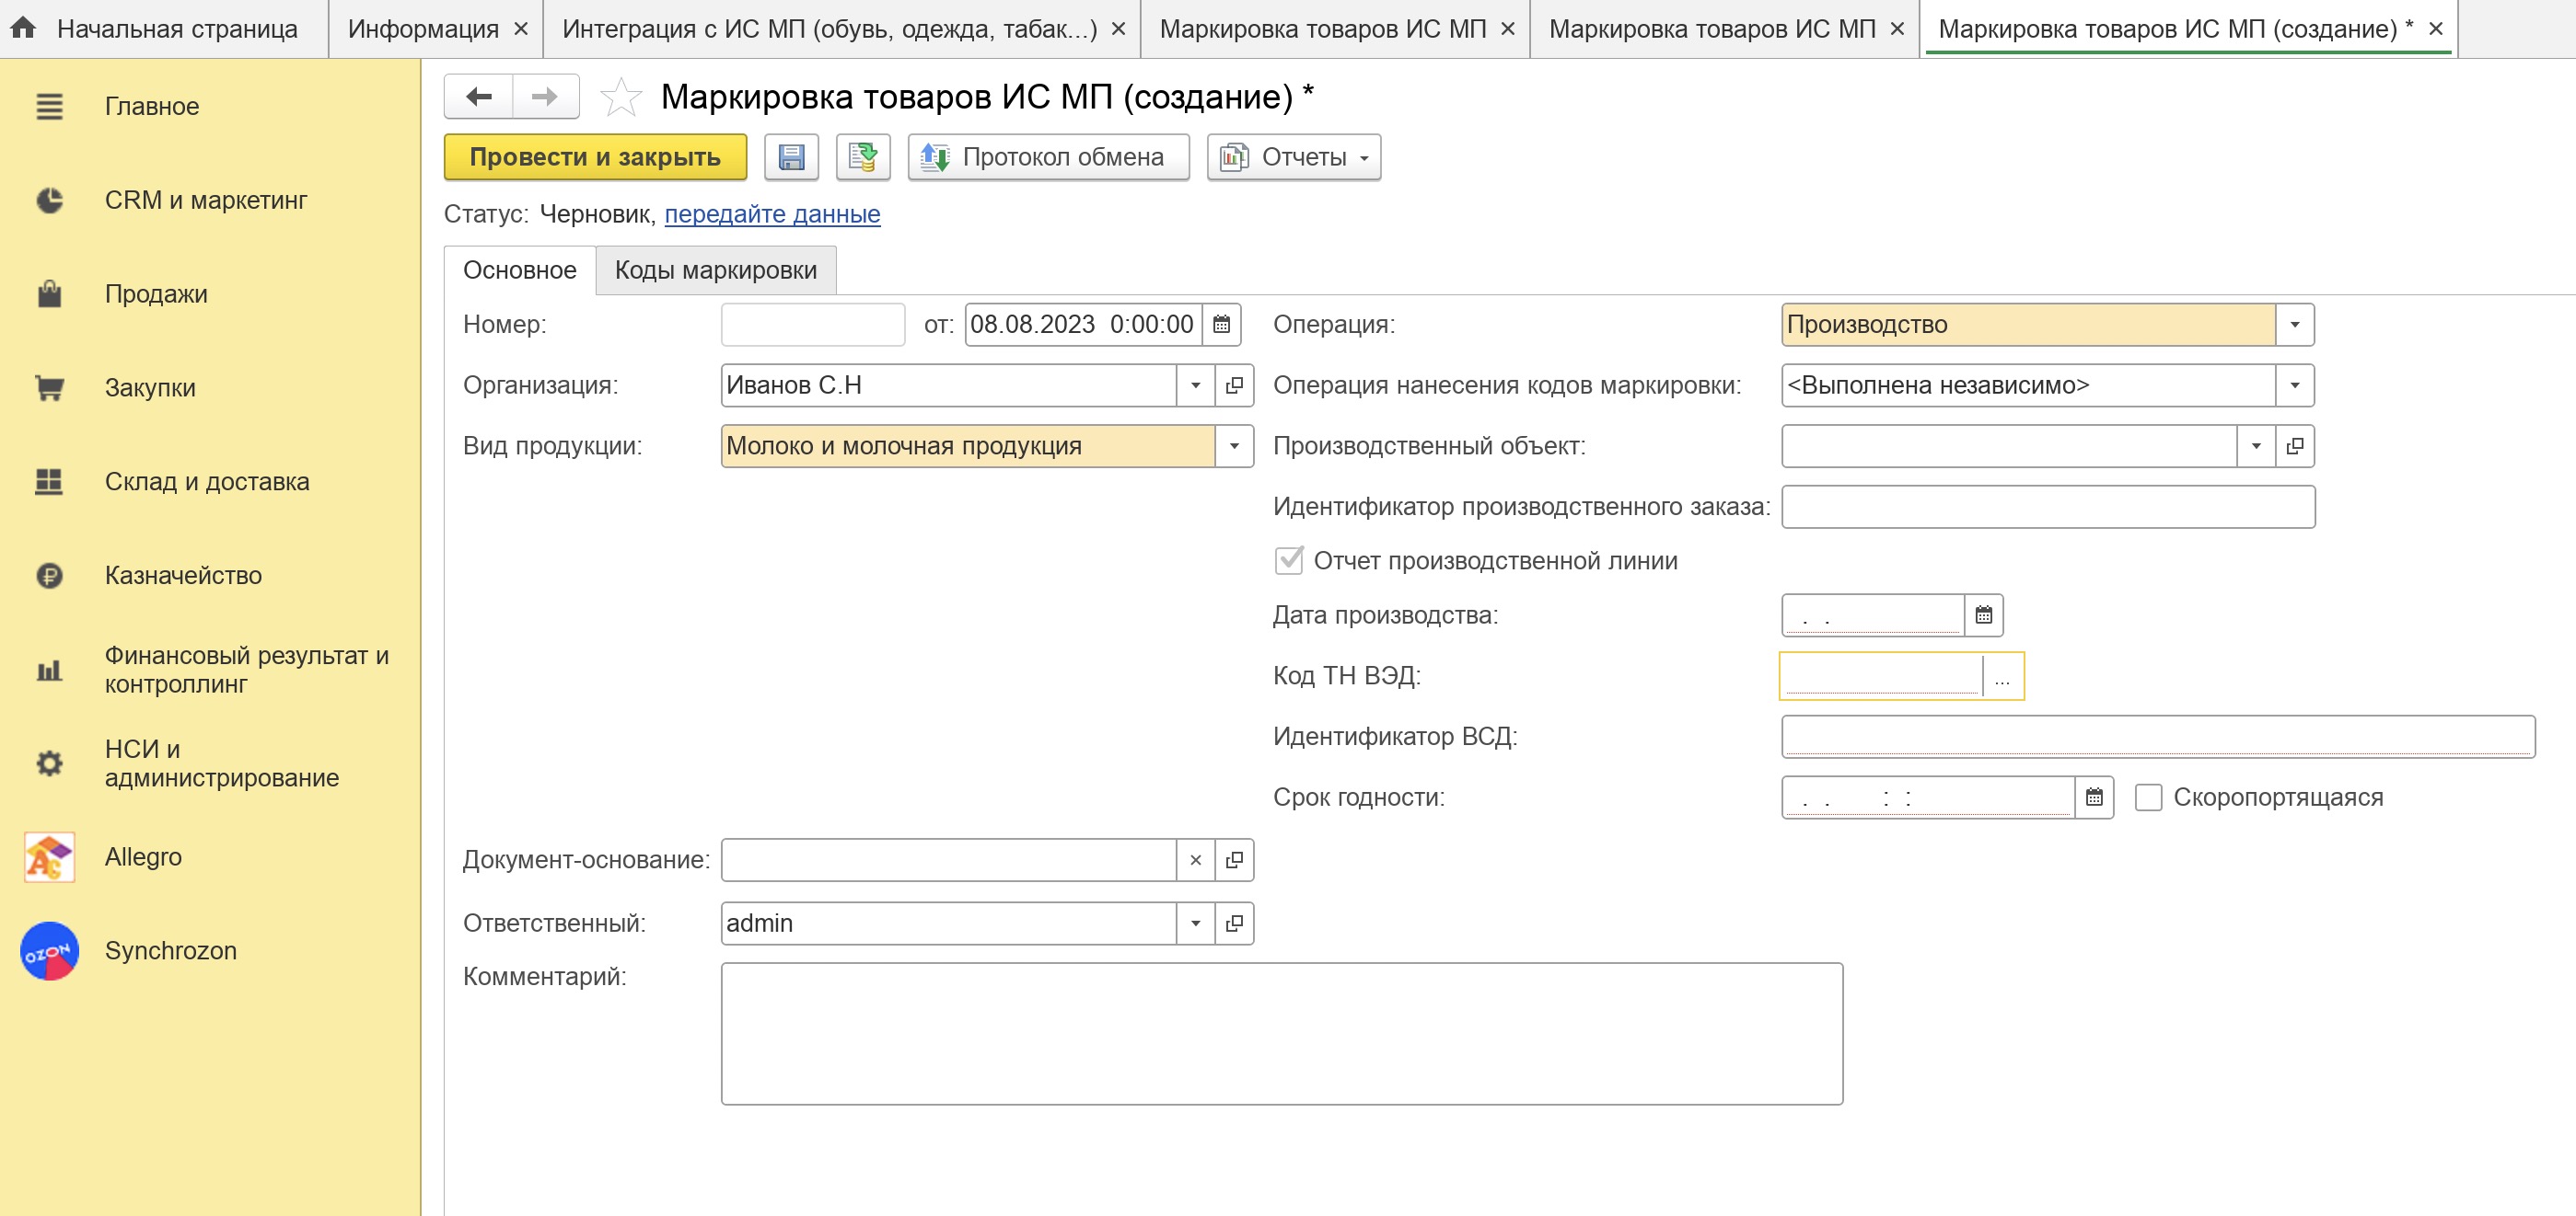The height and width of the screenshot is (1216, 2576).
Task: Open the Отчеты dropdown menu
Action: click(1293, 157)
